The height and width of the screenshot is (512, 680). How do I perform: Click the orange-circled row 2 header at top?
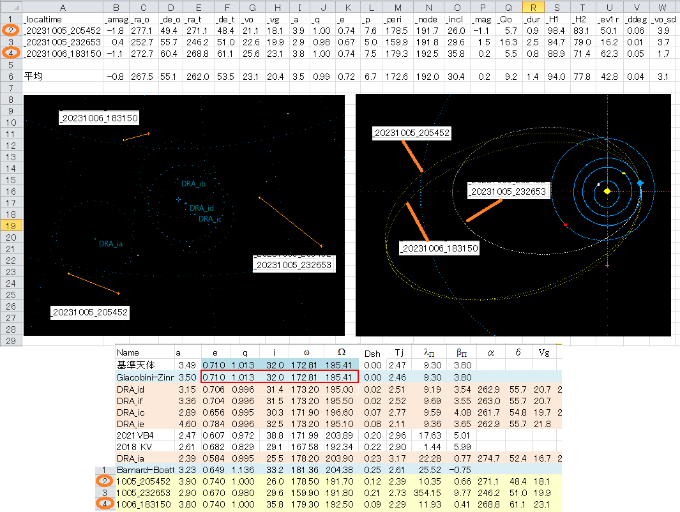[11, 30]
